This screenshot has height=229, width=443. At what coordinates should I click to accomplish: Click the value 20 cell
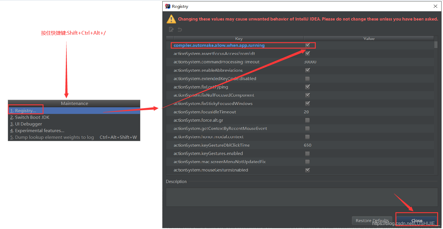click(306, 112)
